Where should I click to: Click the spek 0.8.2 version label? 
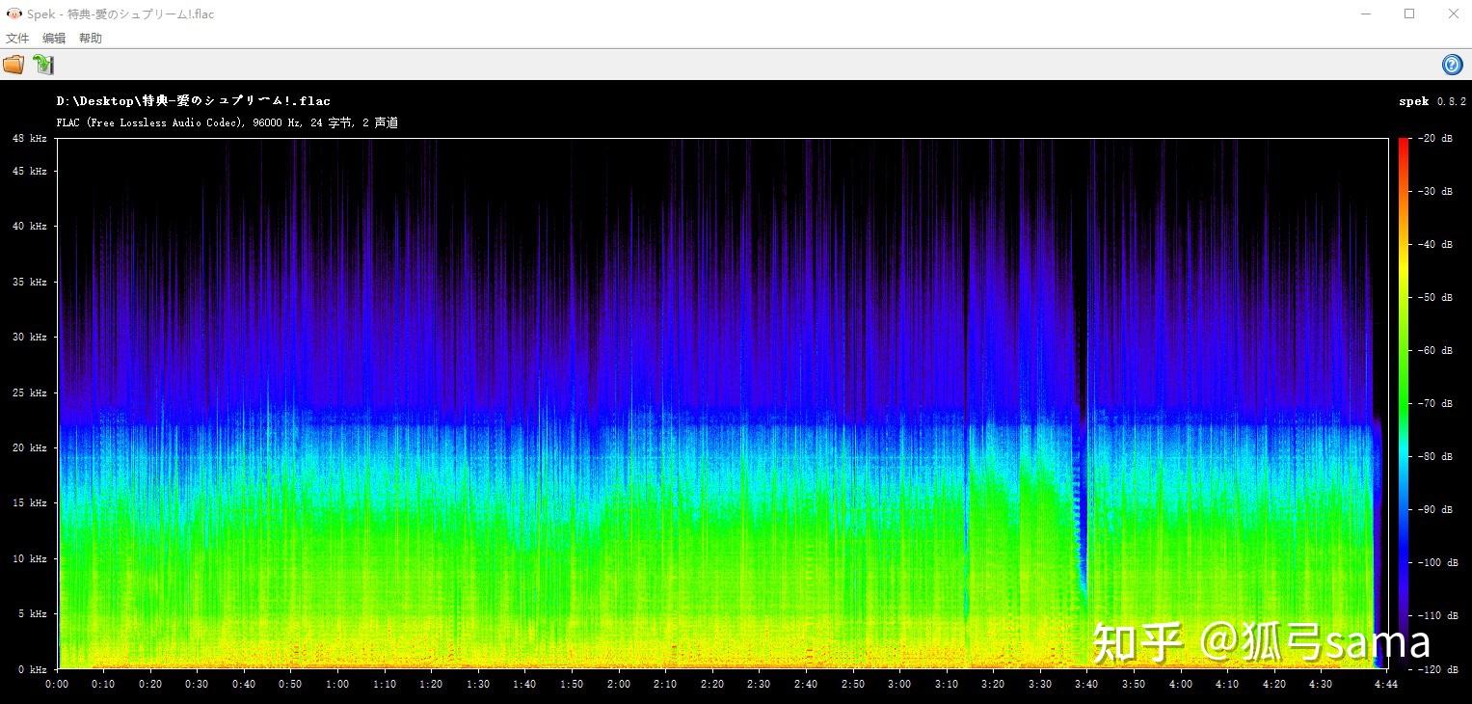point(1432,101)
